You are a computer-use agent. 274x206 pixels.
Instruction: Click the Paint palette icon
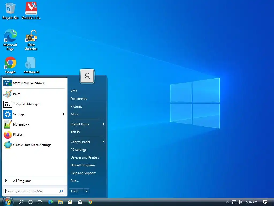click(8, 94)
